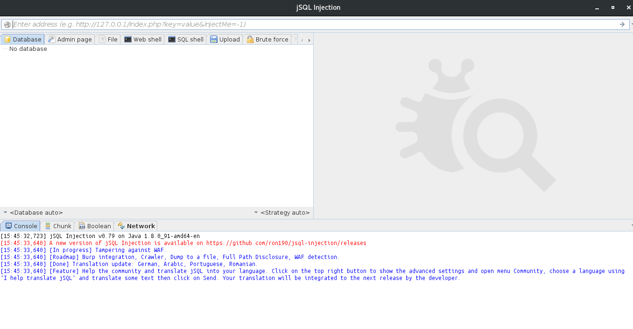Open the Chunk tab

[x=58, y=226]
